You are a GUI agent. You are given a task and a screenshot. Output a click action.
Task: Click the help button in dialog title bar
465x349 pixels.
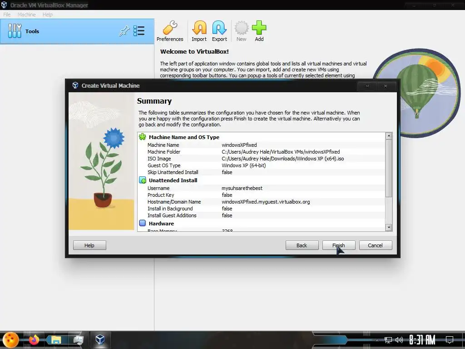coord(367,86)
